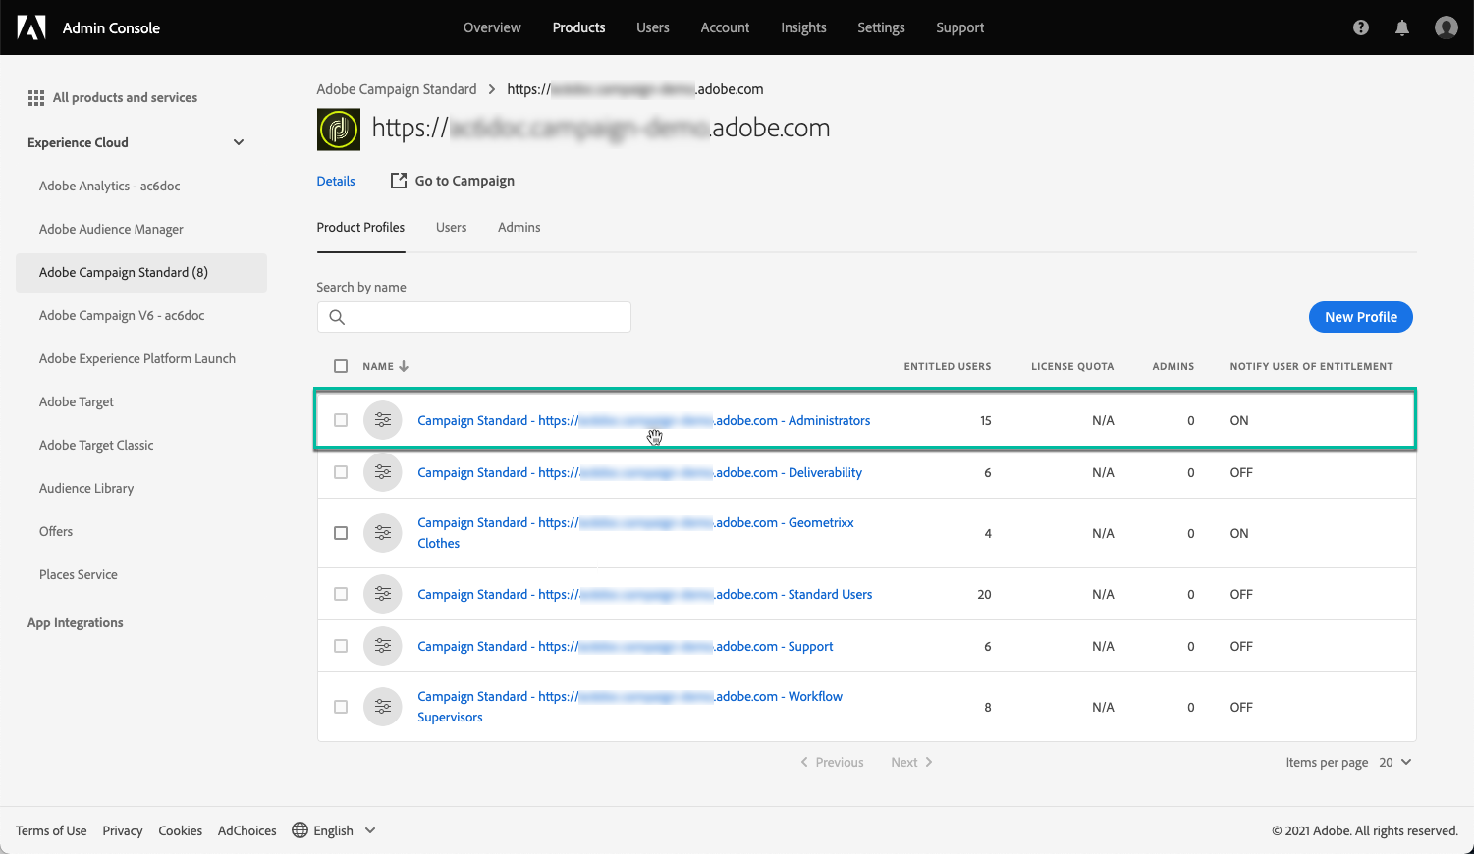Open App Integrations section
The width and height of the screenshot is (1474, 854).
(x=76, y=622)
